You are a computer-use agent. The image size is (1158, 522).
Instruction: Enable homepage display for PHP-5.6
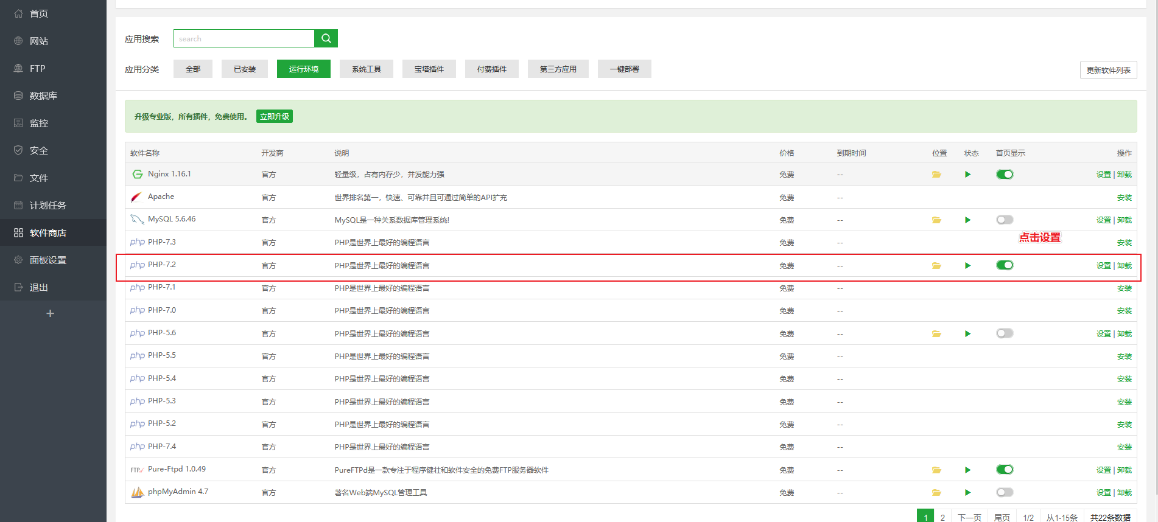tap(1005, 333)
